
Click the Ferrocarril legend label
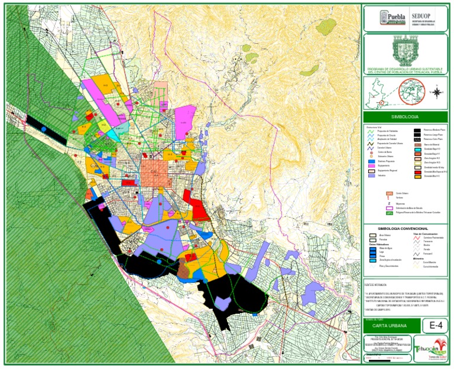428,254
